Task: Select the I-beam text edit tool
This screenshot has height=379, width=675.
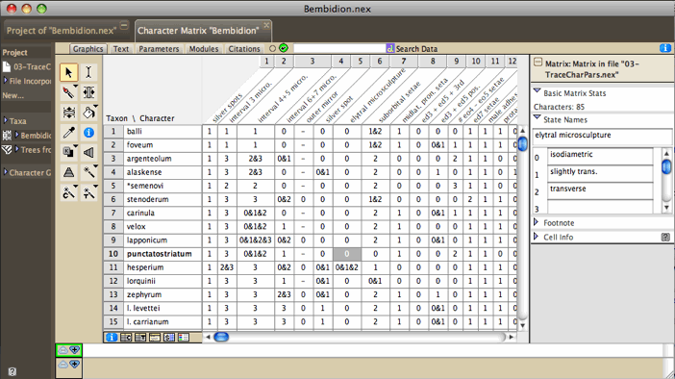Action: pos(88,72)
